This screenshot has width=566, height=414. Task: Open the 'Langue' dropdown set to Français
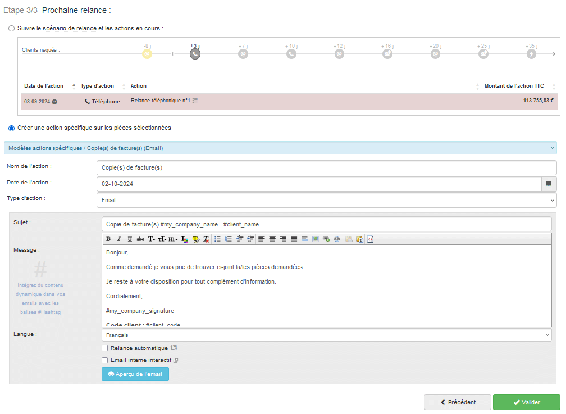(326, 335)
